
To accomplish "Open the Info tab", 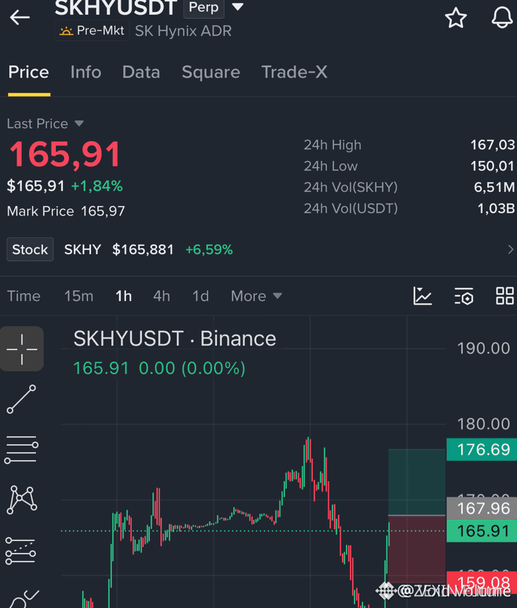I will pos(86,72).
